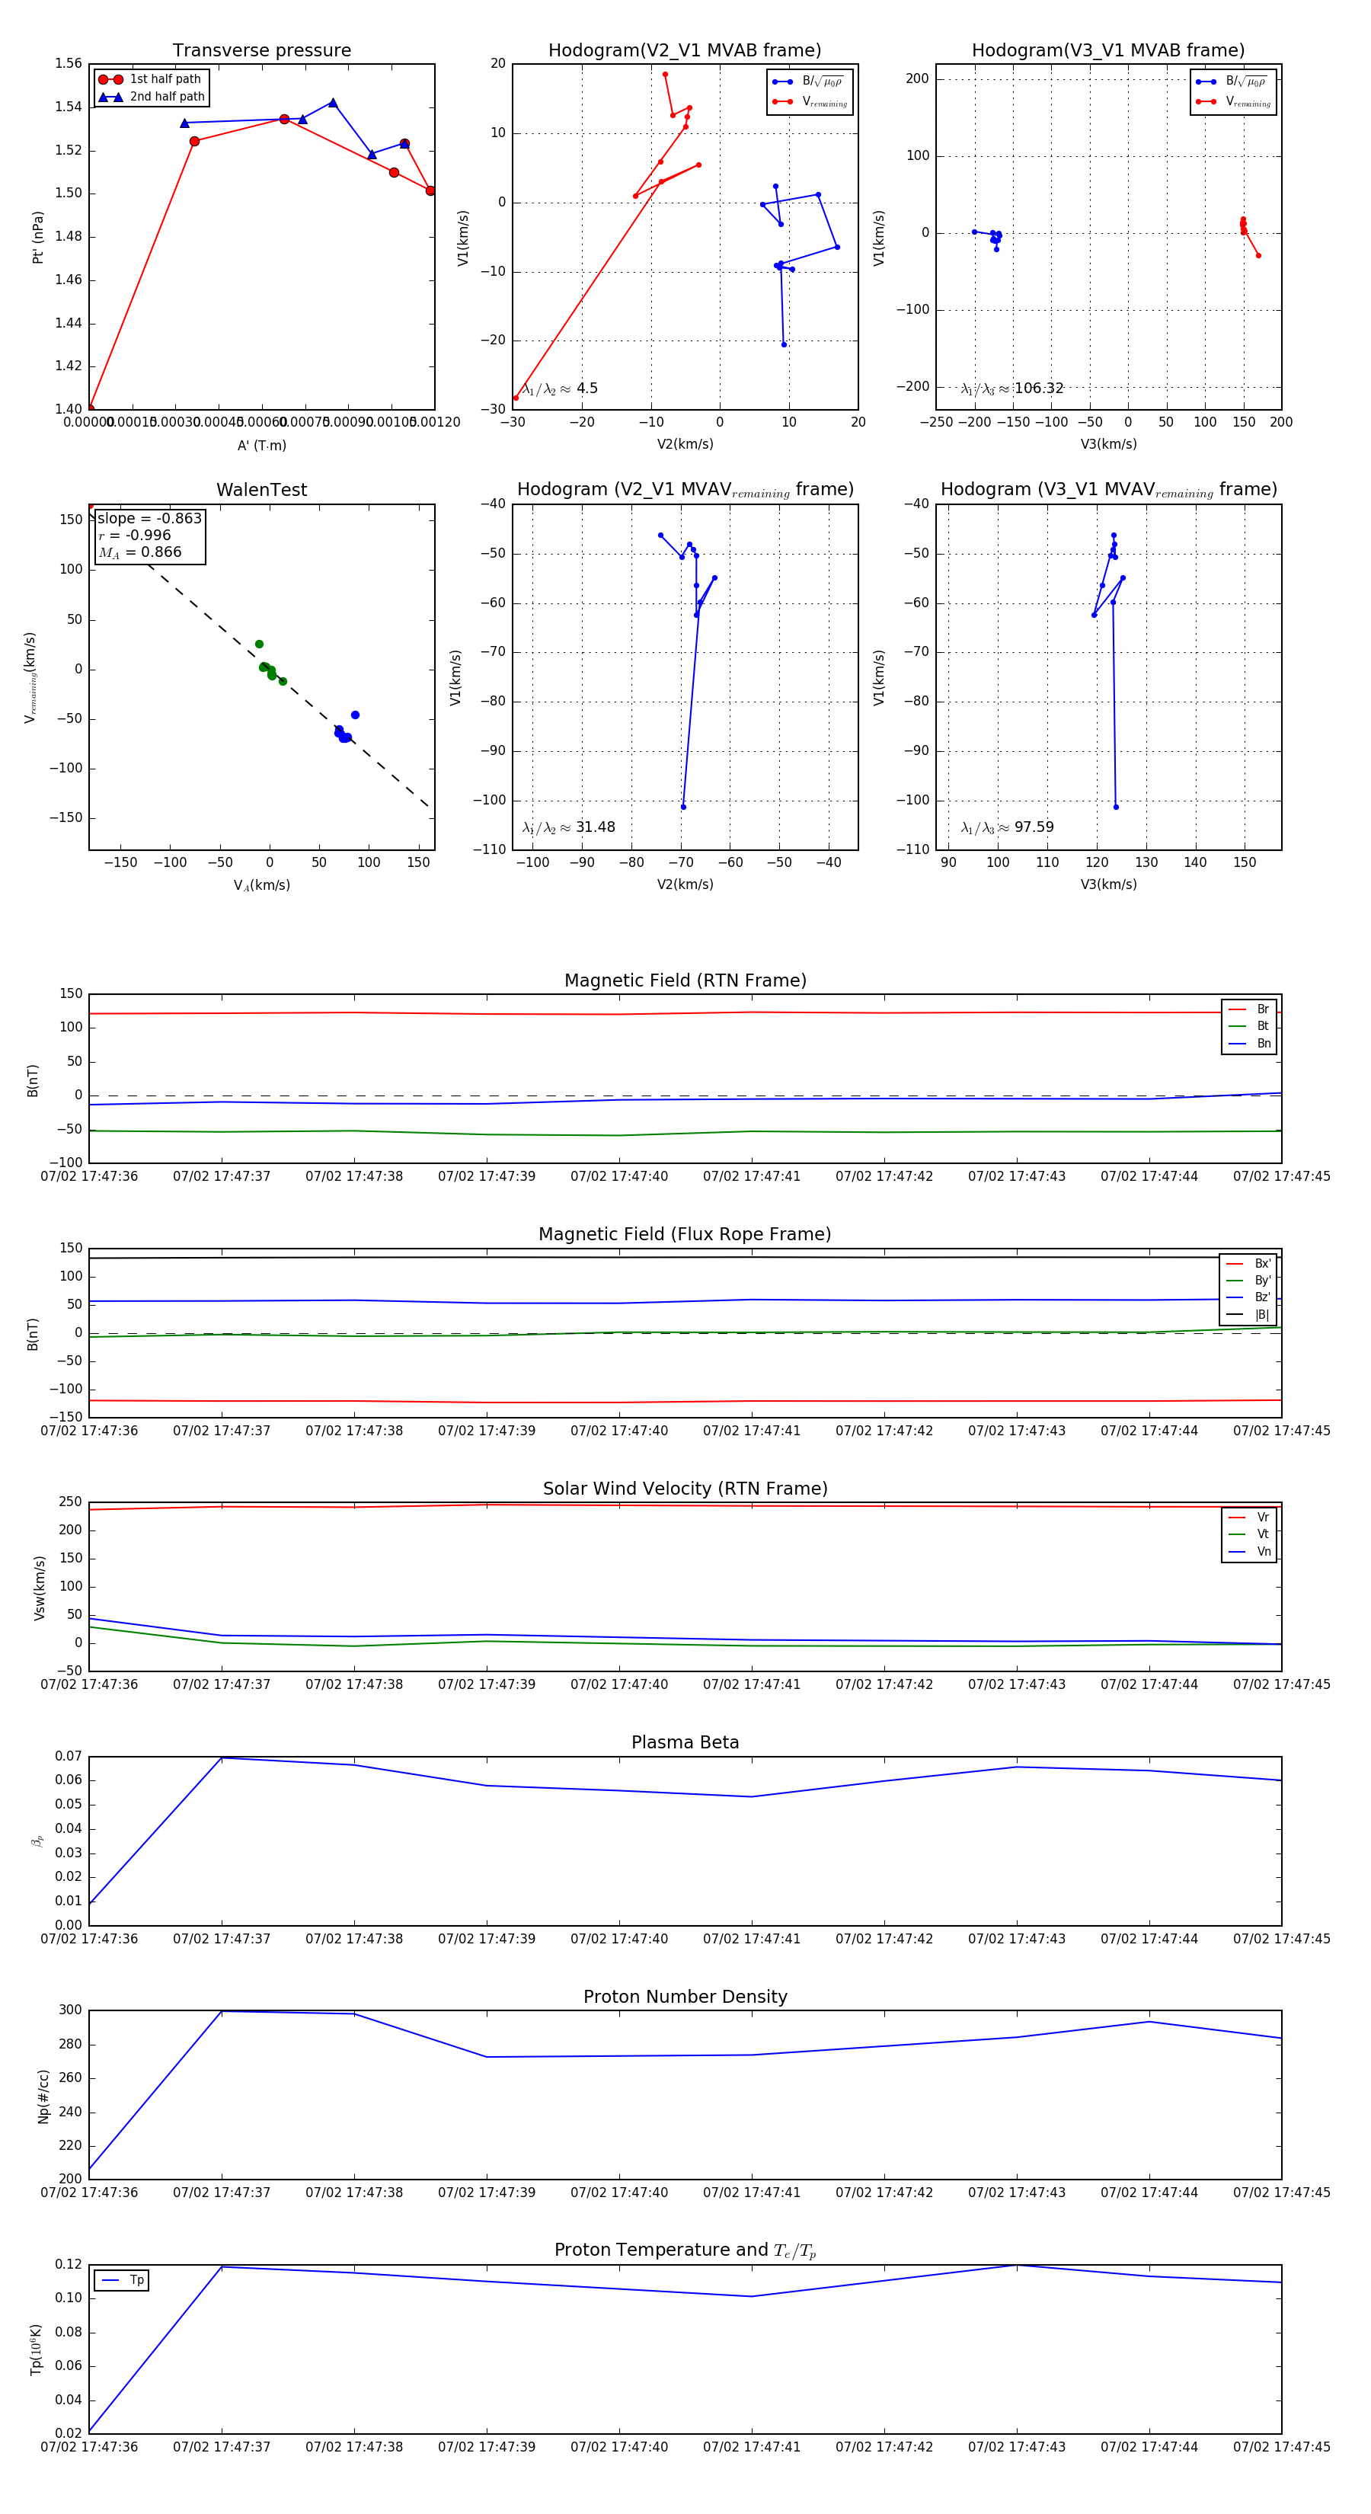Click the 'Magnetic Field (Flux Rope Frame)' title
The image size is (1371, 2514).
tap(685, 1235)
